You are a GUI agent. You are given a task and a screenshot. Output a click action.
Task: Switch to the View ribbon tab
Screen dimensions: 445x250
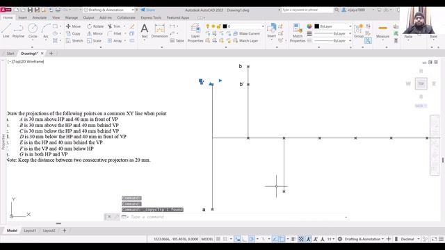pyautogui.click(x=56, y=17)
